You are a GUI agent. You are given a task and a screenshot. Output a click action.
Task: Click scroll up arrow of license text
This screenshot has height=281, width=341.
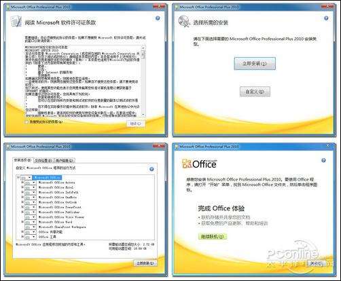pyautogui.click(x=143, y=48)
